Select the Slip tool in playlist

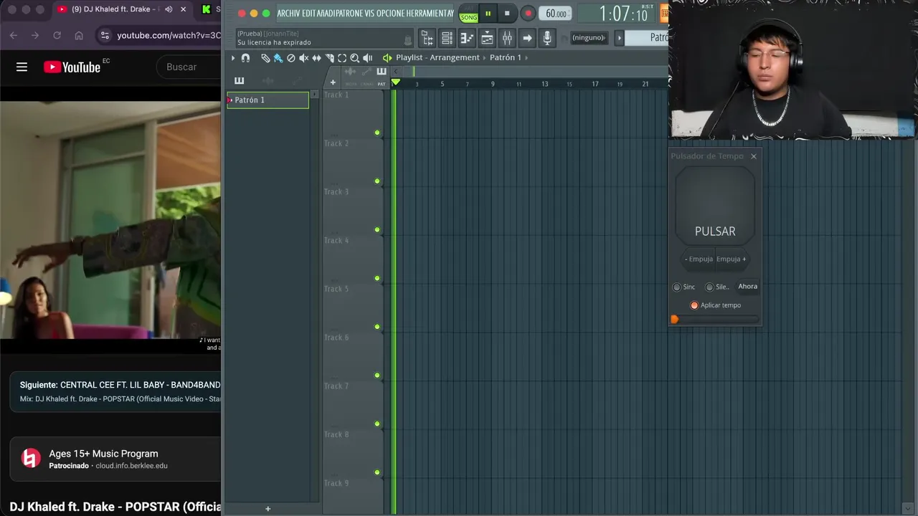316,58
